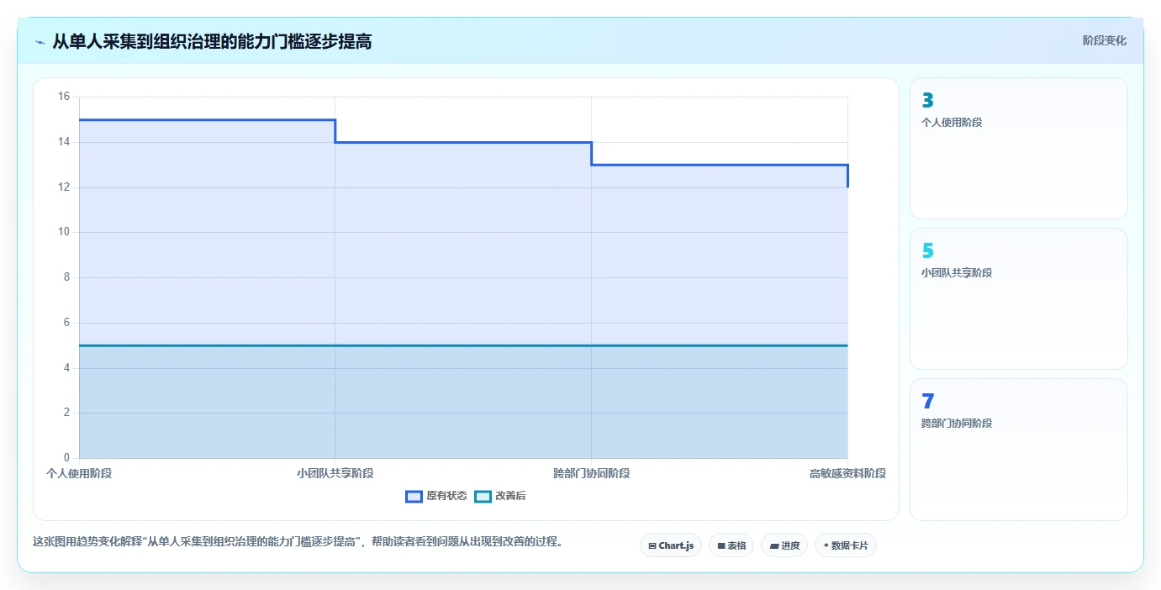Click the number 3 in first card
The width and height of the screenshot is (1161, 590).
[928, 101]
